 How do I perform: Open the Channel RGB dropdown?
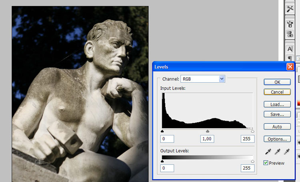point(203,79)
